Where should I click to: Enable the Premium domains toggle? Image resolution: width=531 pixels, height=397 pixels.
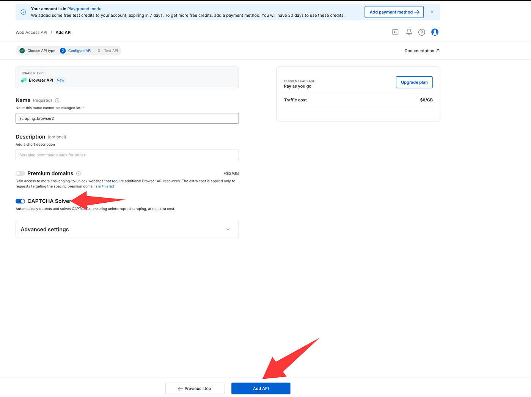point(20,173)
